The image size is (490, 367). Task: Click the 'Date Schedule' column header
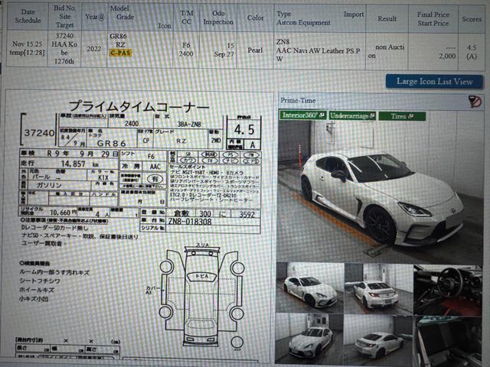(28, 16)
